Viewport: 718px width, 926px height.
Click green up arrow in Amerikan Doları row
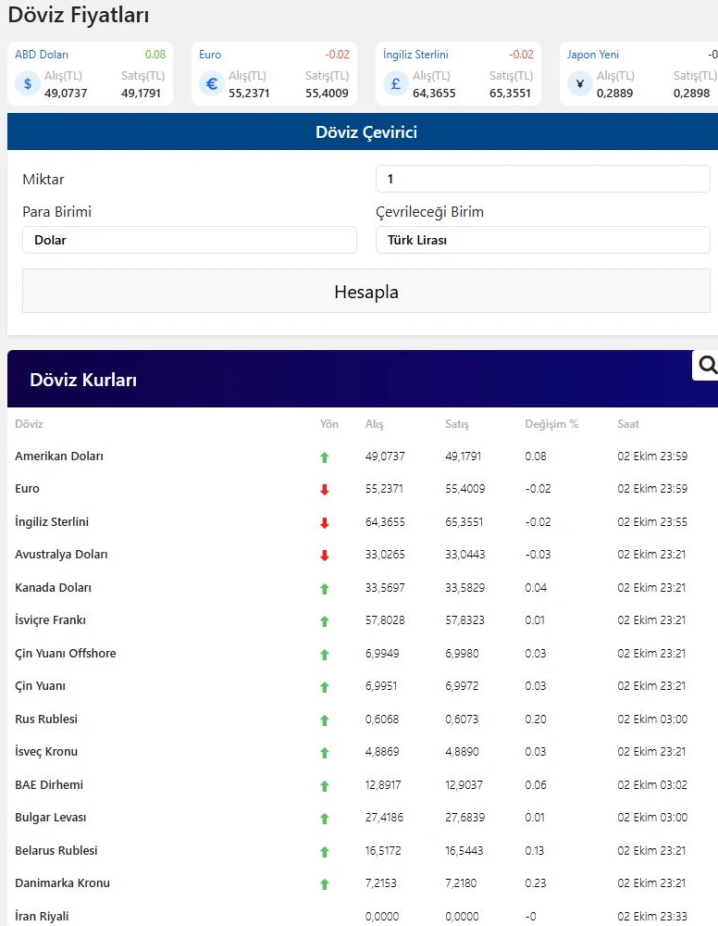point(325,457)
